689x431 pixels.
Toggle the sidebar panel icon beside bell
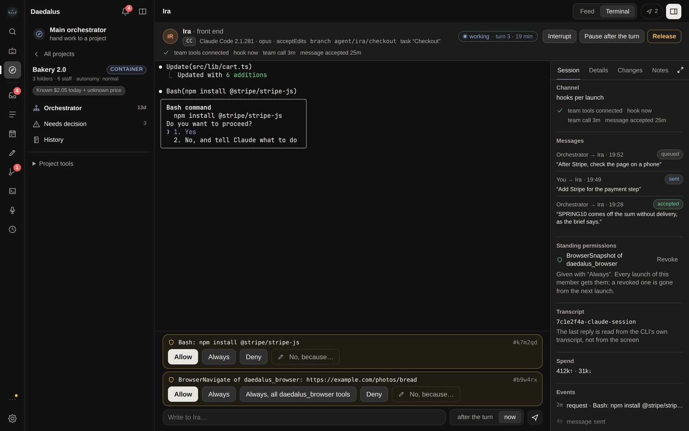143,11
